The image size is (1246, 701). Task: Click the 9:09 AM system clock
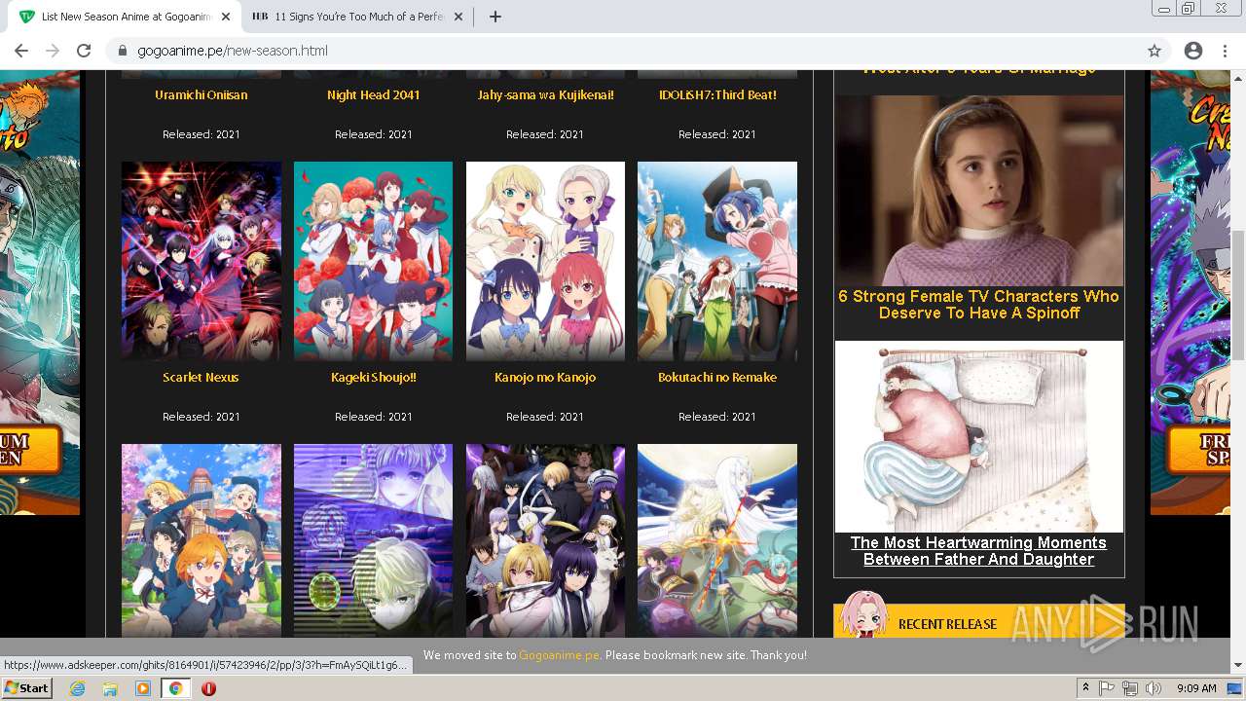[x=1196, y=688]
